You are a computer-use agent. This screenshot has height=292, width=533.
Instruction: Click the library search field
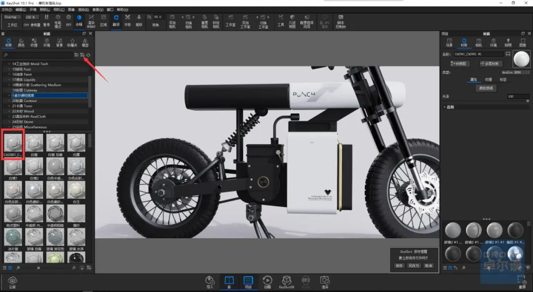(x=38, y=55)
